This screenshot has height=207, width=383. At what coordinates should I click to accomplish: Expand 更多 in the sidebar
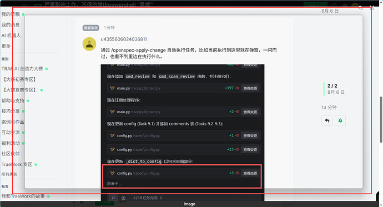6,46
